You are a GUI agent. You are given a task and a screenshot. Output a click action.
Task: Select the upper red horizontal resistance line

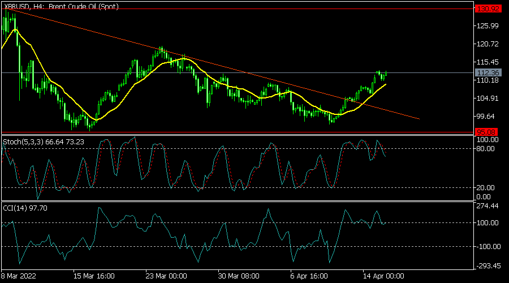point(237,8)
